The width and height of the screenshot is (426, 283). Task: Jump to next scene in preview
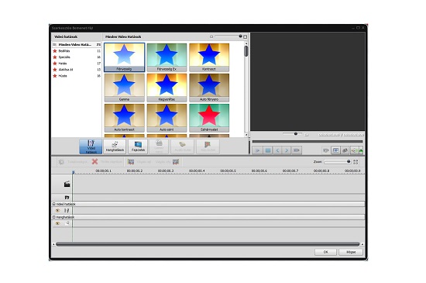coord(297,150)
